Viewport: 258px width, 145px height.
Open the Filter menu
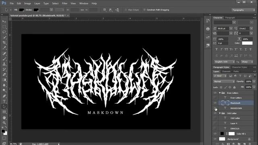click(64, 3)
